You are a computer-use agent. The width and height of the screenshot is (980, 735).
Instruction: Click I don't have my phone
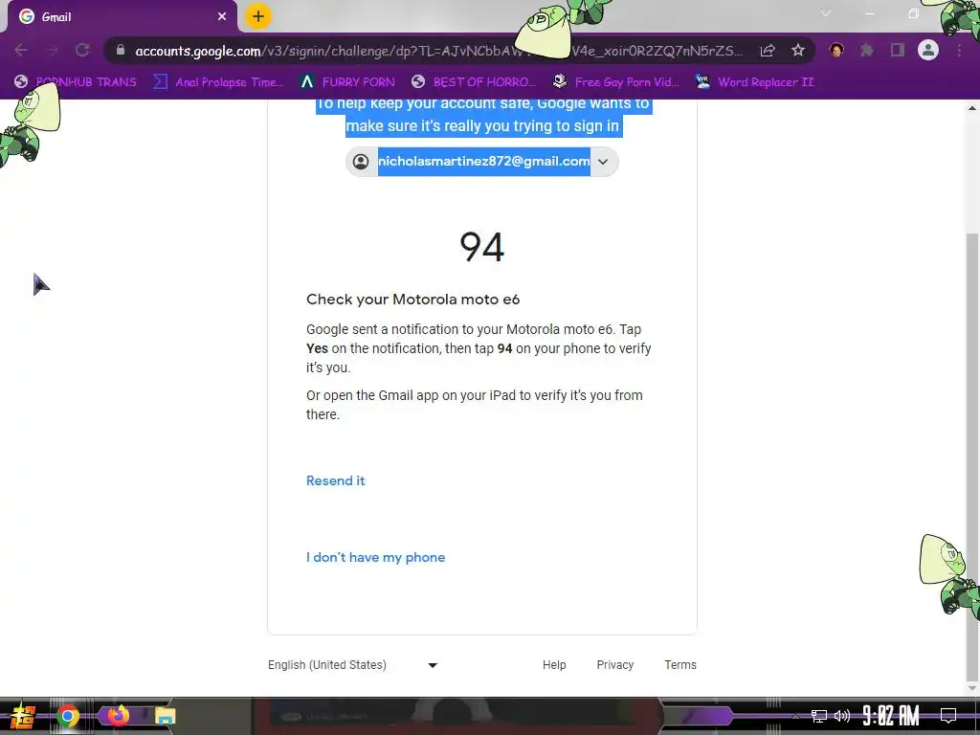click(375, 558)
